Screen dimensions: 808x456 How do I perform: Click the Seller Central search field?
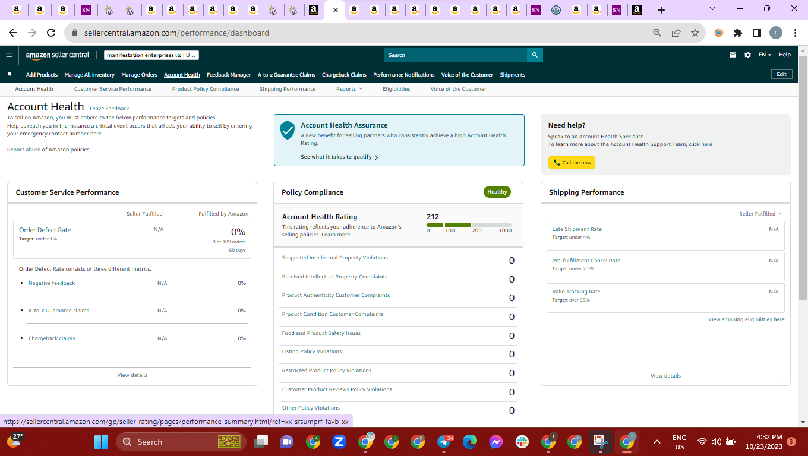pyautogui.click(x=456, y=55)
